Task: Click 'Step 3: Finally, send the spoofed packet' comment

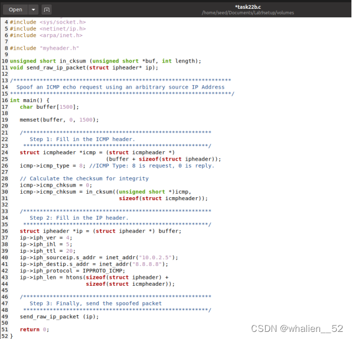Action: pyautogui.click(x=96, y=304)
